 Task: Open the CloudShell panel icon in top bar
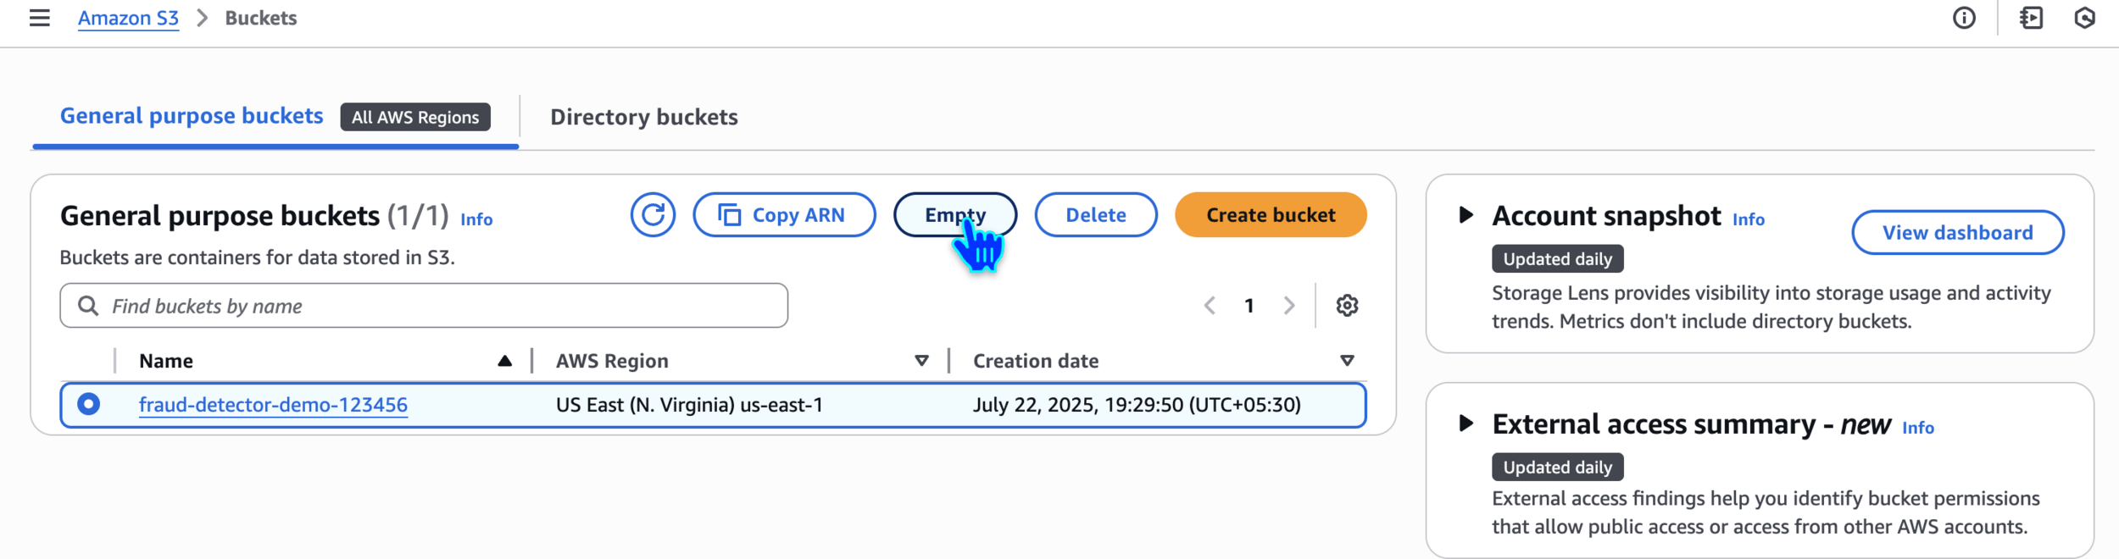point(2032,18)
